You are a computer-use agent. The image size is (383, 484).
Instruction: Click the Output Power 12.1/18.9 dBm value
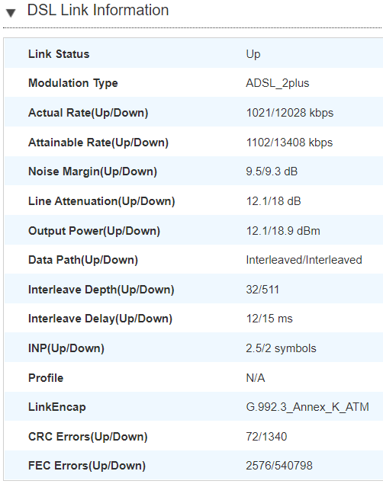(283, 231)
